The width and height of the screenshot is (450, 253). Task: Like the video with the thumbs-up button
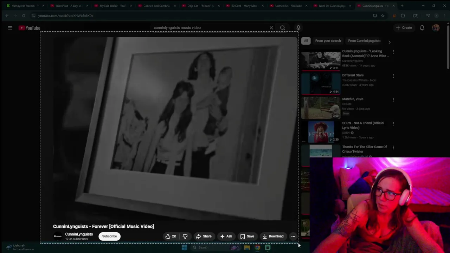click(x=171, y=236)
